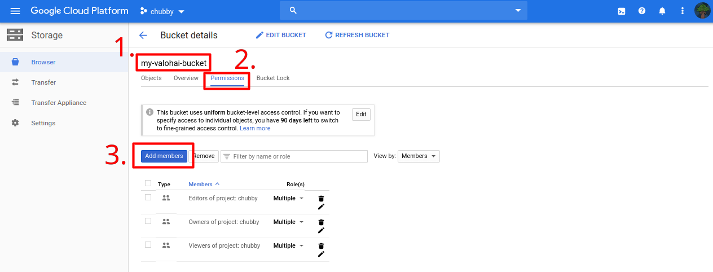This screenshot has width=713, height=272.
Task: Click the group icon for Editors row
Action: [166, 198]
